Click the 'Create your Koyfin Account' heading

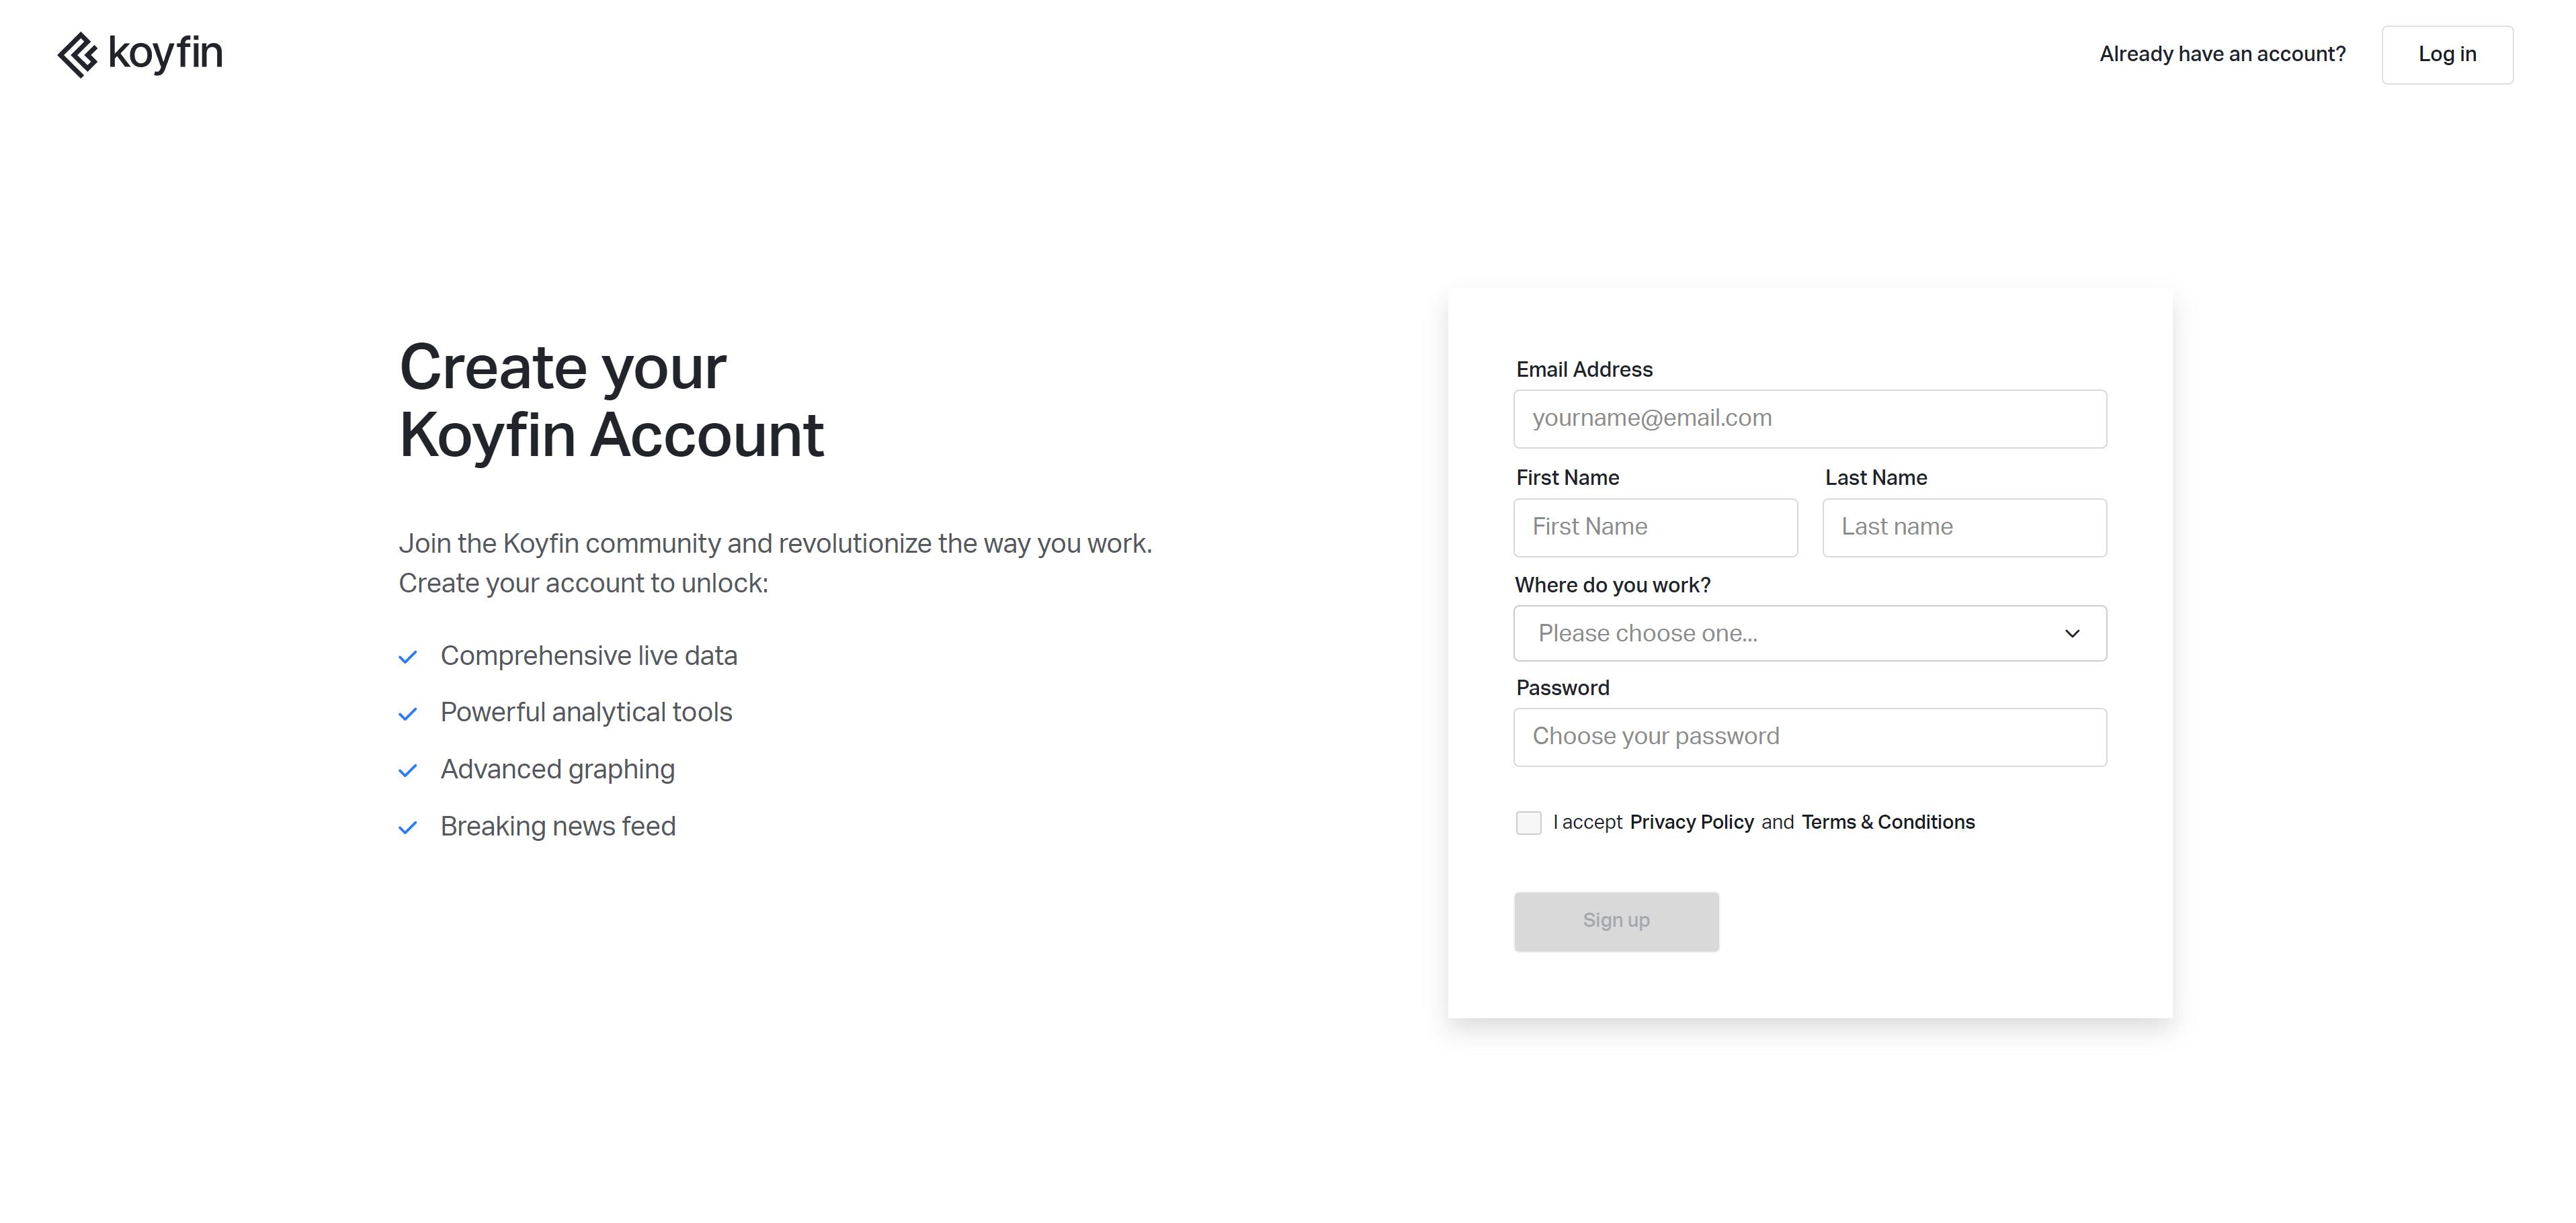coord(611,402)
